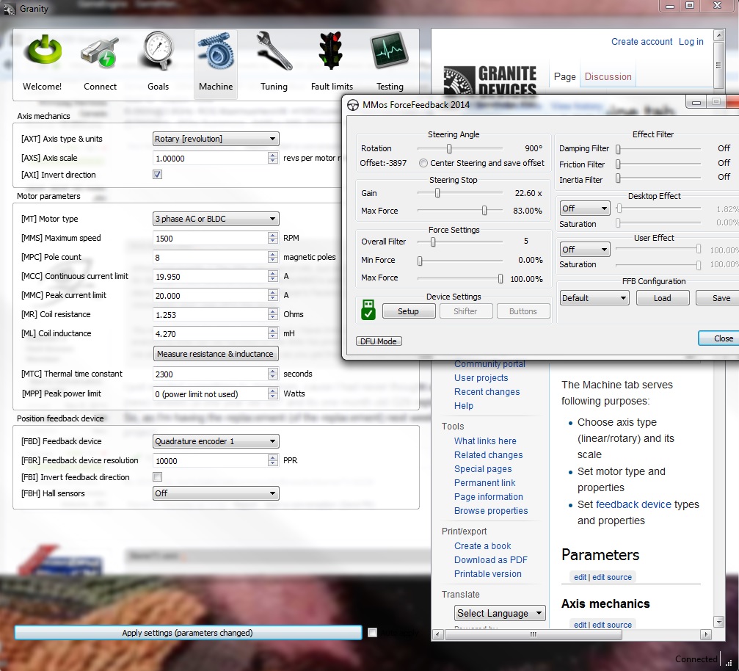Open the Select Language dropdown
Image resolution: width=739 pixels, height=671 pixels.
pyautogui.click(x=500, y=613)
